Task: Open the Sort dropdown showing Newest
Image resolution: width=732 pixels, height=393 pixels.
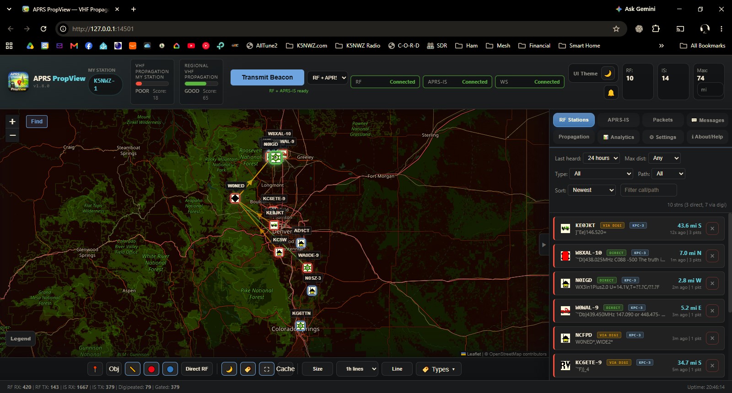Action: point(592,190)
